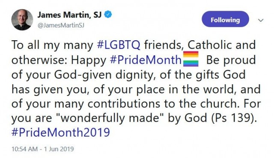Open the @JamesMartinSJ handle link

click(x=61, y=25)
